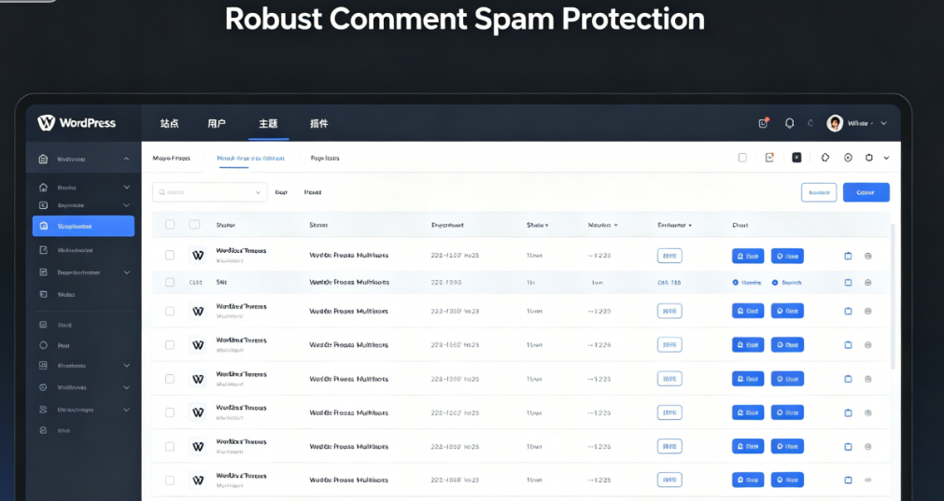
Task: Click the dark square icon in the tab toolbar
Action: coord(796,158)
